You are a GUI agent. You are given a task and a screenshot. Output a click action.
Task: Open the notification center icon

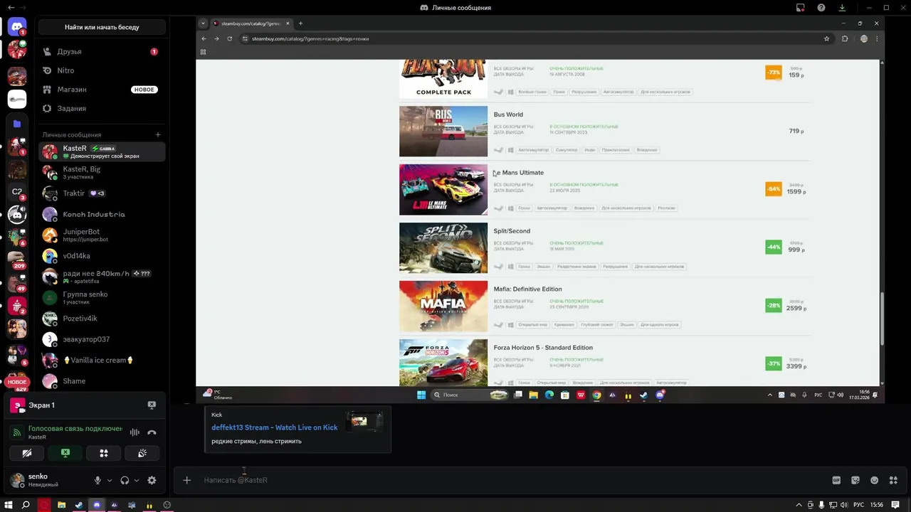tap(896, 505)
